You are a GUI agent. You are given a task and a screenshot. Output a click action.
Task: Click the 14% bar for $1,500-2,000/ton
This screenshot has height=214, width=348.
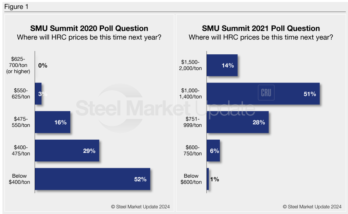coord(222,65)
